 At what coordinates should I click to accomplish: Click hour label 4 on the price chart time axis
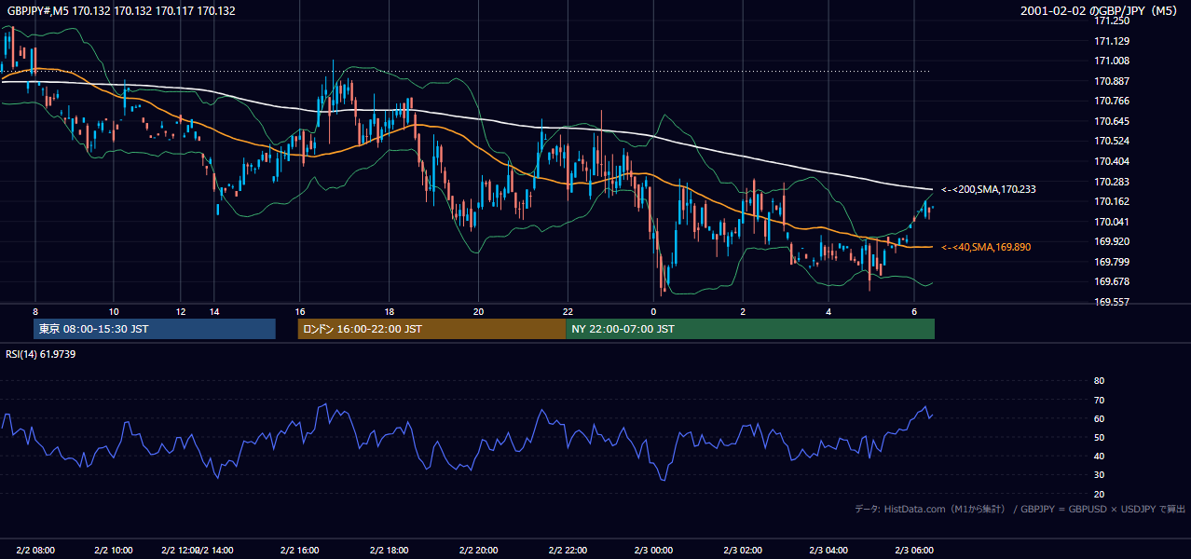click(x=828, y=311)
